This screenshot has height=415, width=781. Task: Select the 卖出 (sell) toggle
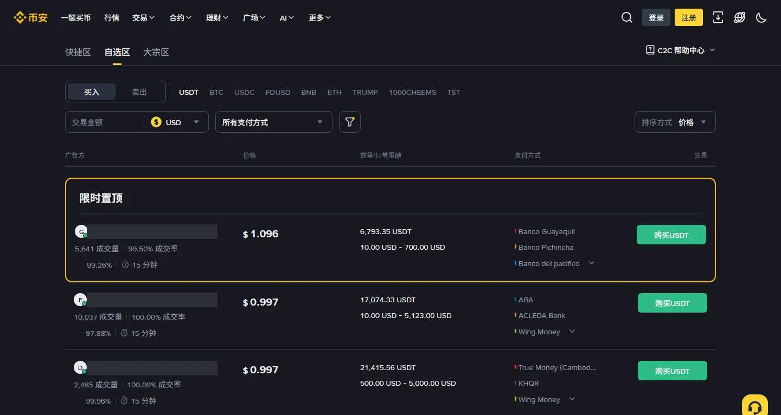(x=139, y=92)
